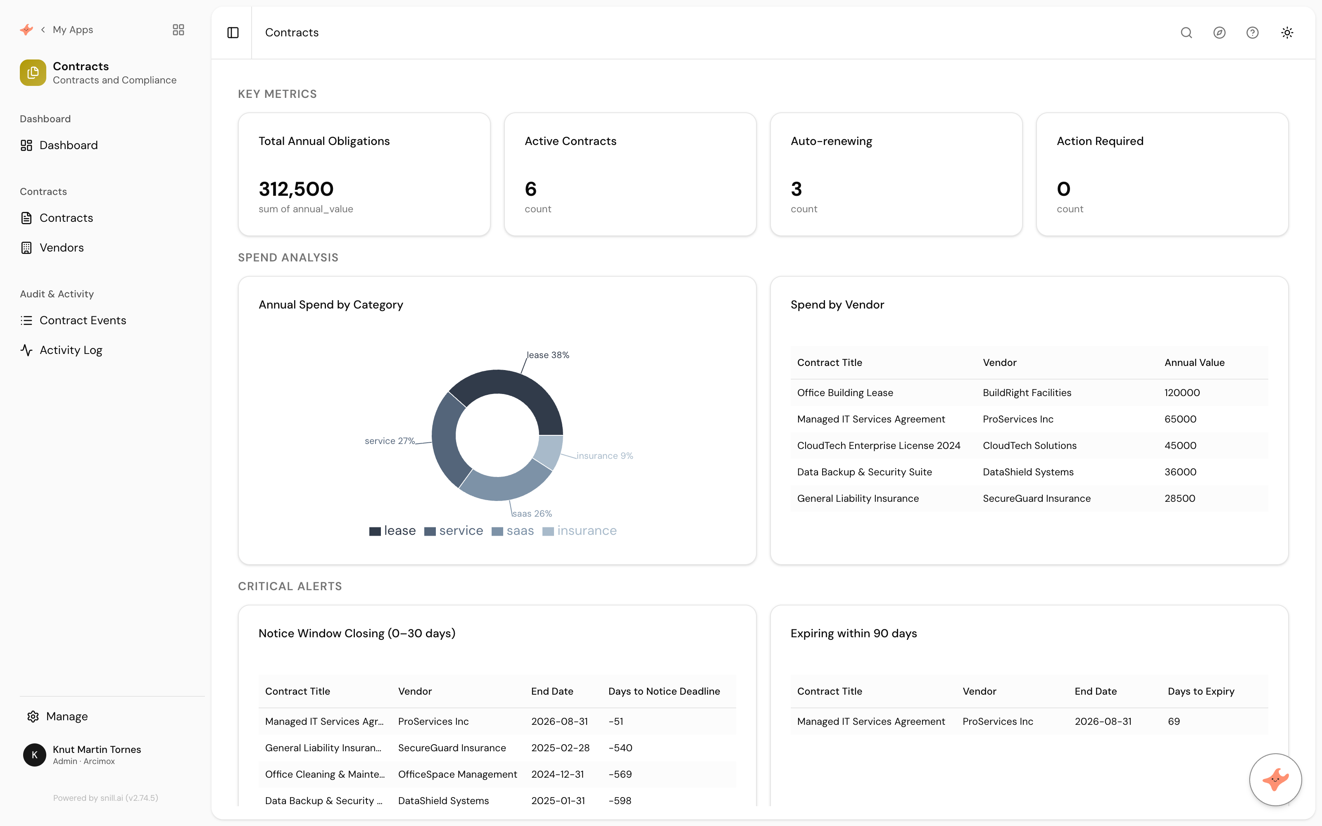This screenshot has height=826, width=1322.
Task: Click the Contracts document icon in the sidebar
Action: [26, 218]
